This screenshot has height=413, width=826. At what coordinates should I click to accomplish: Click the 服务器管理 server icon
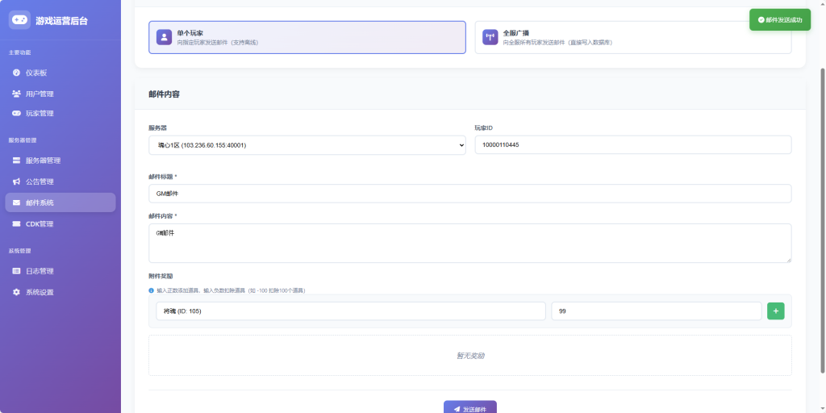coord(16,161)
